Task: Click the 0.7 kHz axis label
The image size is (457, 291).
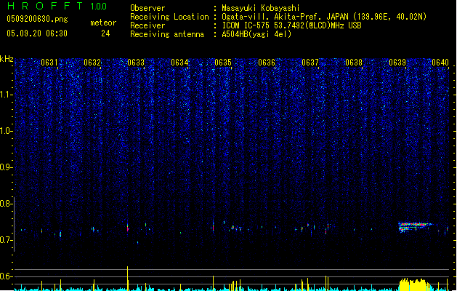Action: [x=7, y=240]
